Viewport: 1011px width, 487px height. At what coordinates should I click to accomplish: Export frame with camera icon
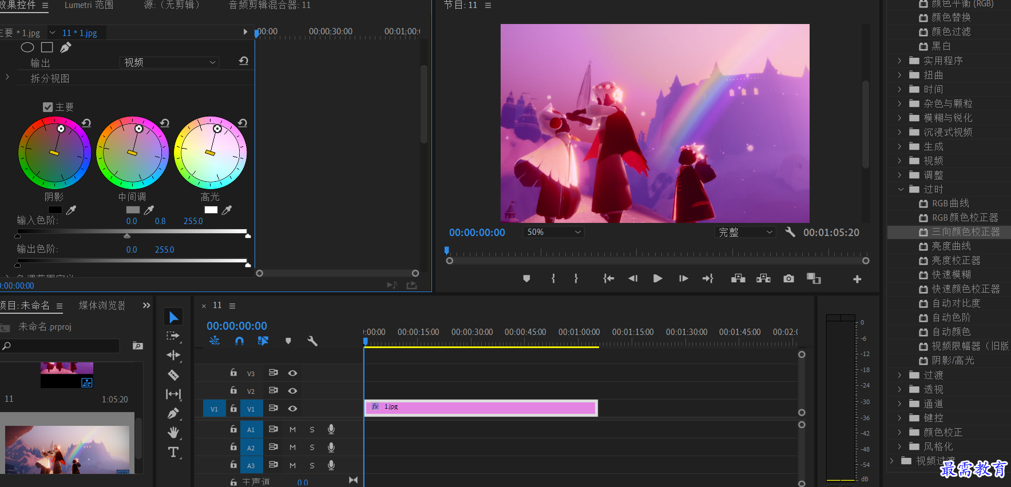click(788, 278)
